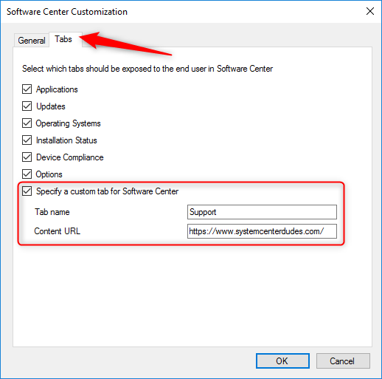Uncheck the Installation Status checkbox
This screenshot has width=382, height=379.
click(27, 140)
